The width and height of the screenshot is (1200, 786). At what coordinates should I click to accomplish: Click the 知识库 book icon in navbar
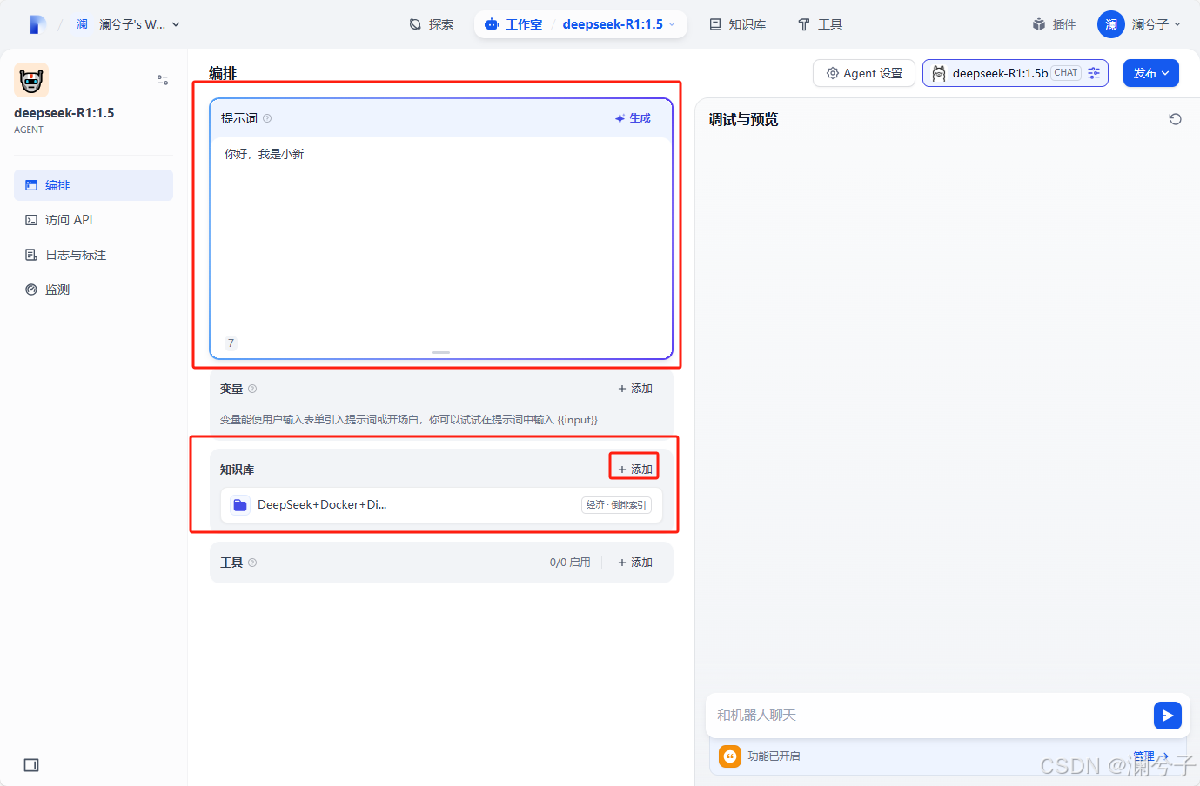pyautogui.click(x=715, y=24)
